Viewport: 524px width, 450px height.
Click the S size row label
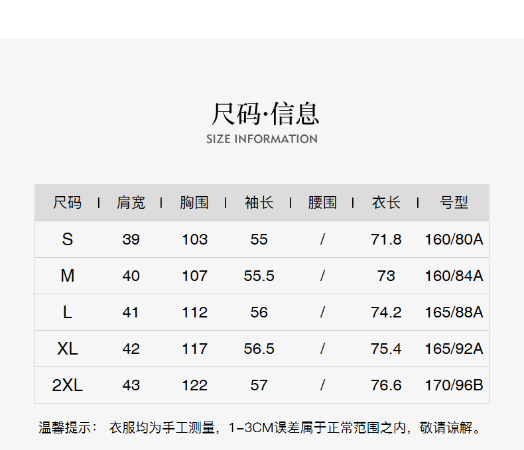[x=67, y=239]
